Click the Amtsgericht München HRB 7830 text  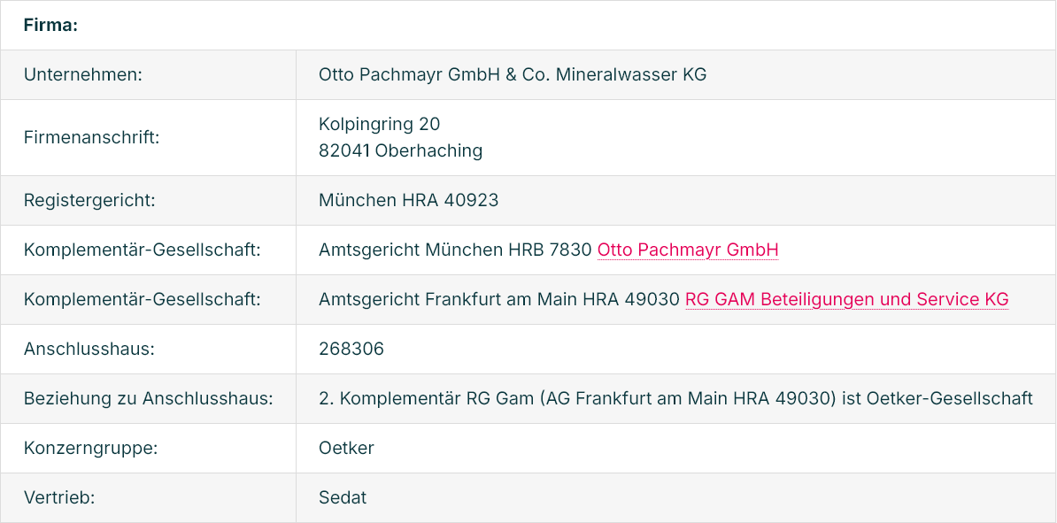pyautogui.click(x=455, y=250)
